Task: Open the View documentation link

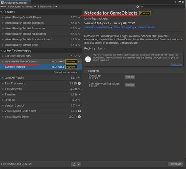Action: 97,27
